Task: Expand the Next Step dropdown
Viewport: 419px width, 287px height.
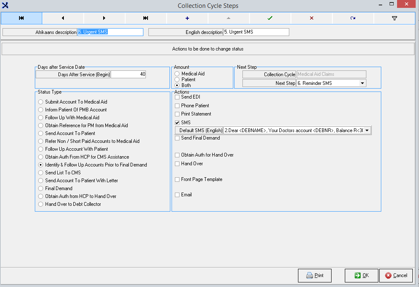Action: (x=363, y=83)
